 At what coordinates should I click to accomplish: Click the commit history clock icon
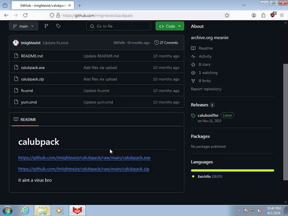tap(156, 43)
